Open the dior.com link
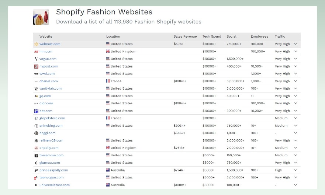The width and height of the screenshot is (325, 195). (x=46, y=103)
